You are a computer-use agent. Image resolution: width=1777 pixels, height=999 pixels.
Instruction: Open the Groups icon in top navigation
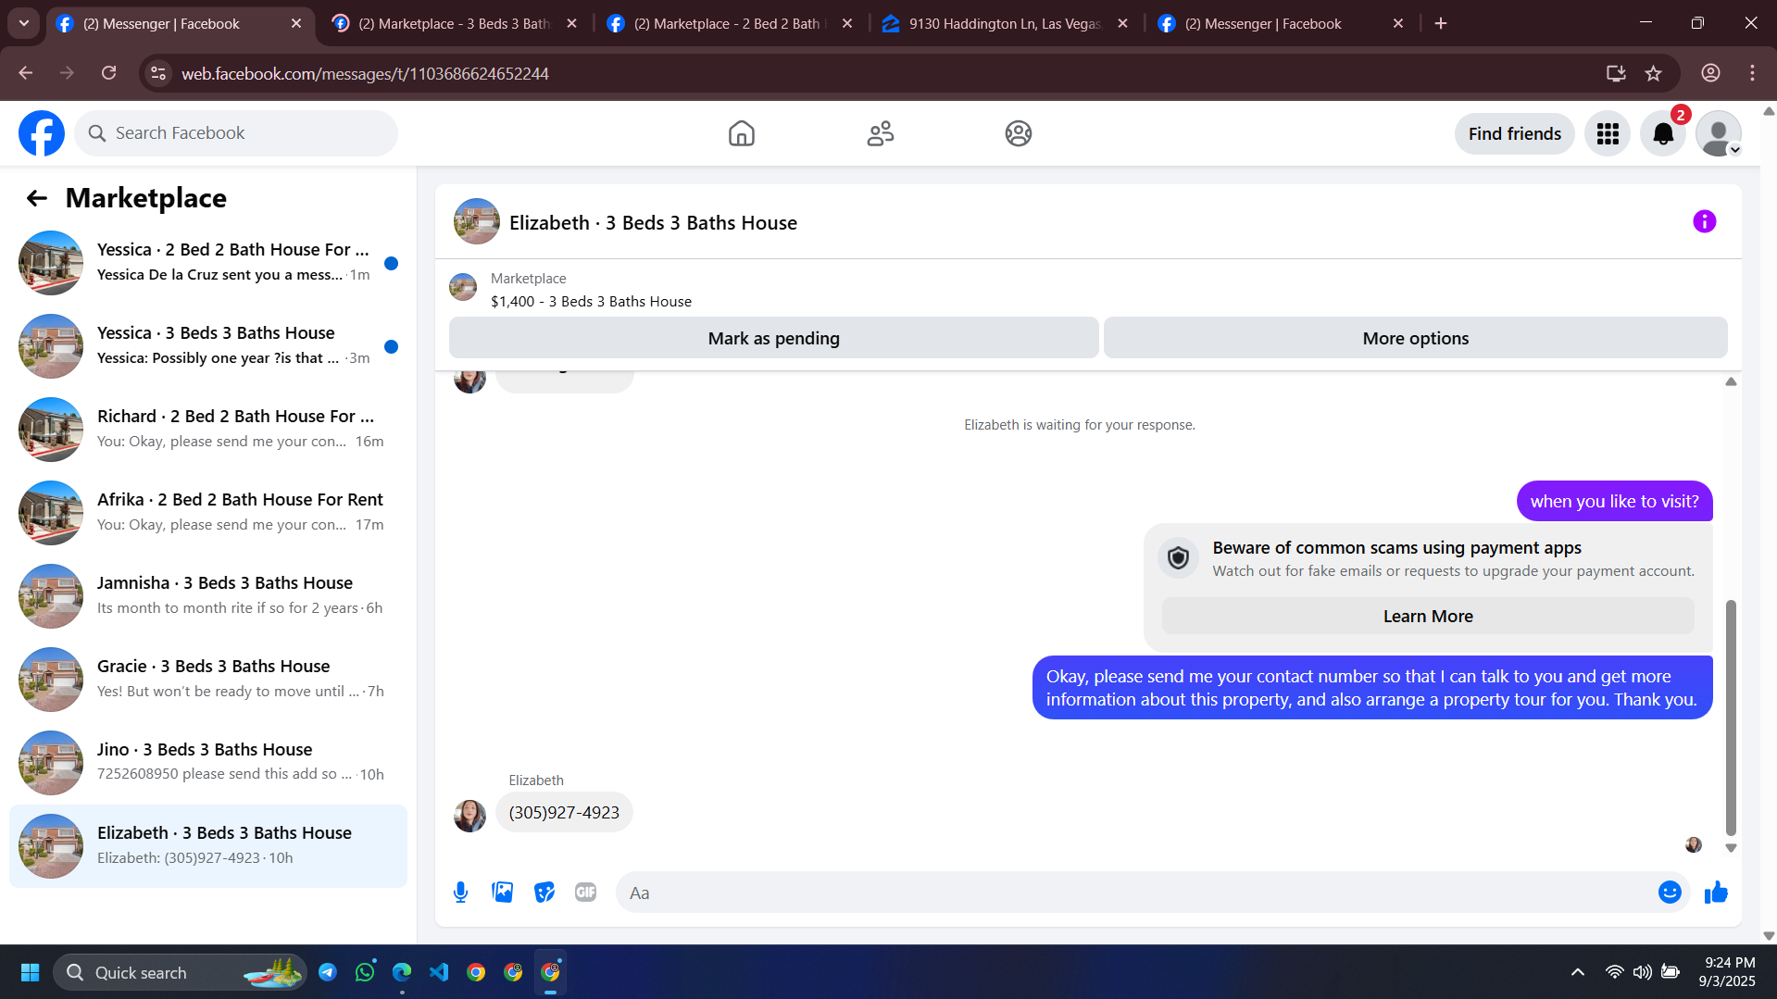1019,133
